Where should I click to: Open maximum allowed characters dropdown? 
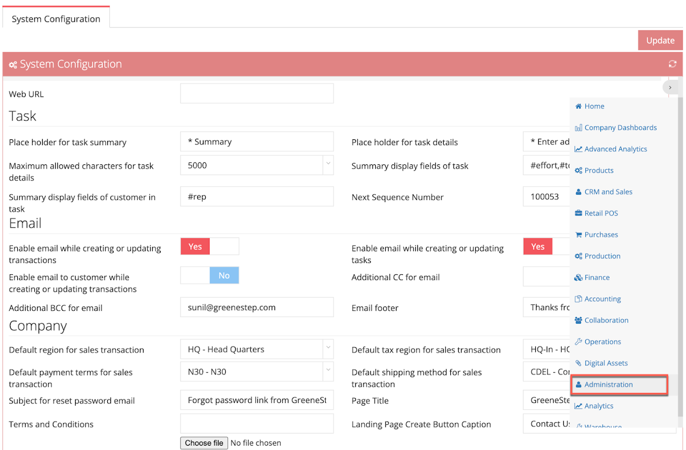coord(327,166)
